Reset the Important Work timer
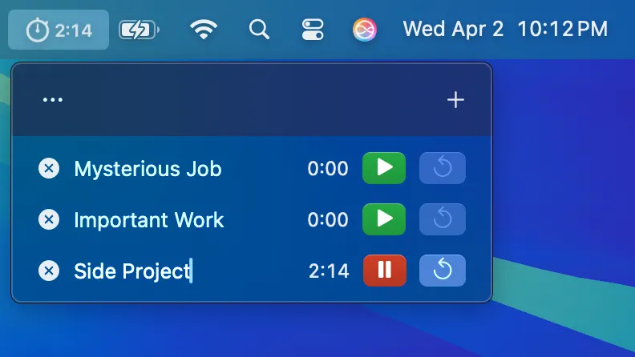The image size is (635, 357). coord(443,219)
